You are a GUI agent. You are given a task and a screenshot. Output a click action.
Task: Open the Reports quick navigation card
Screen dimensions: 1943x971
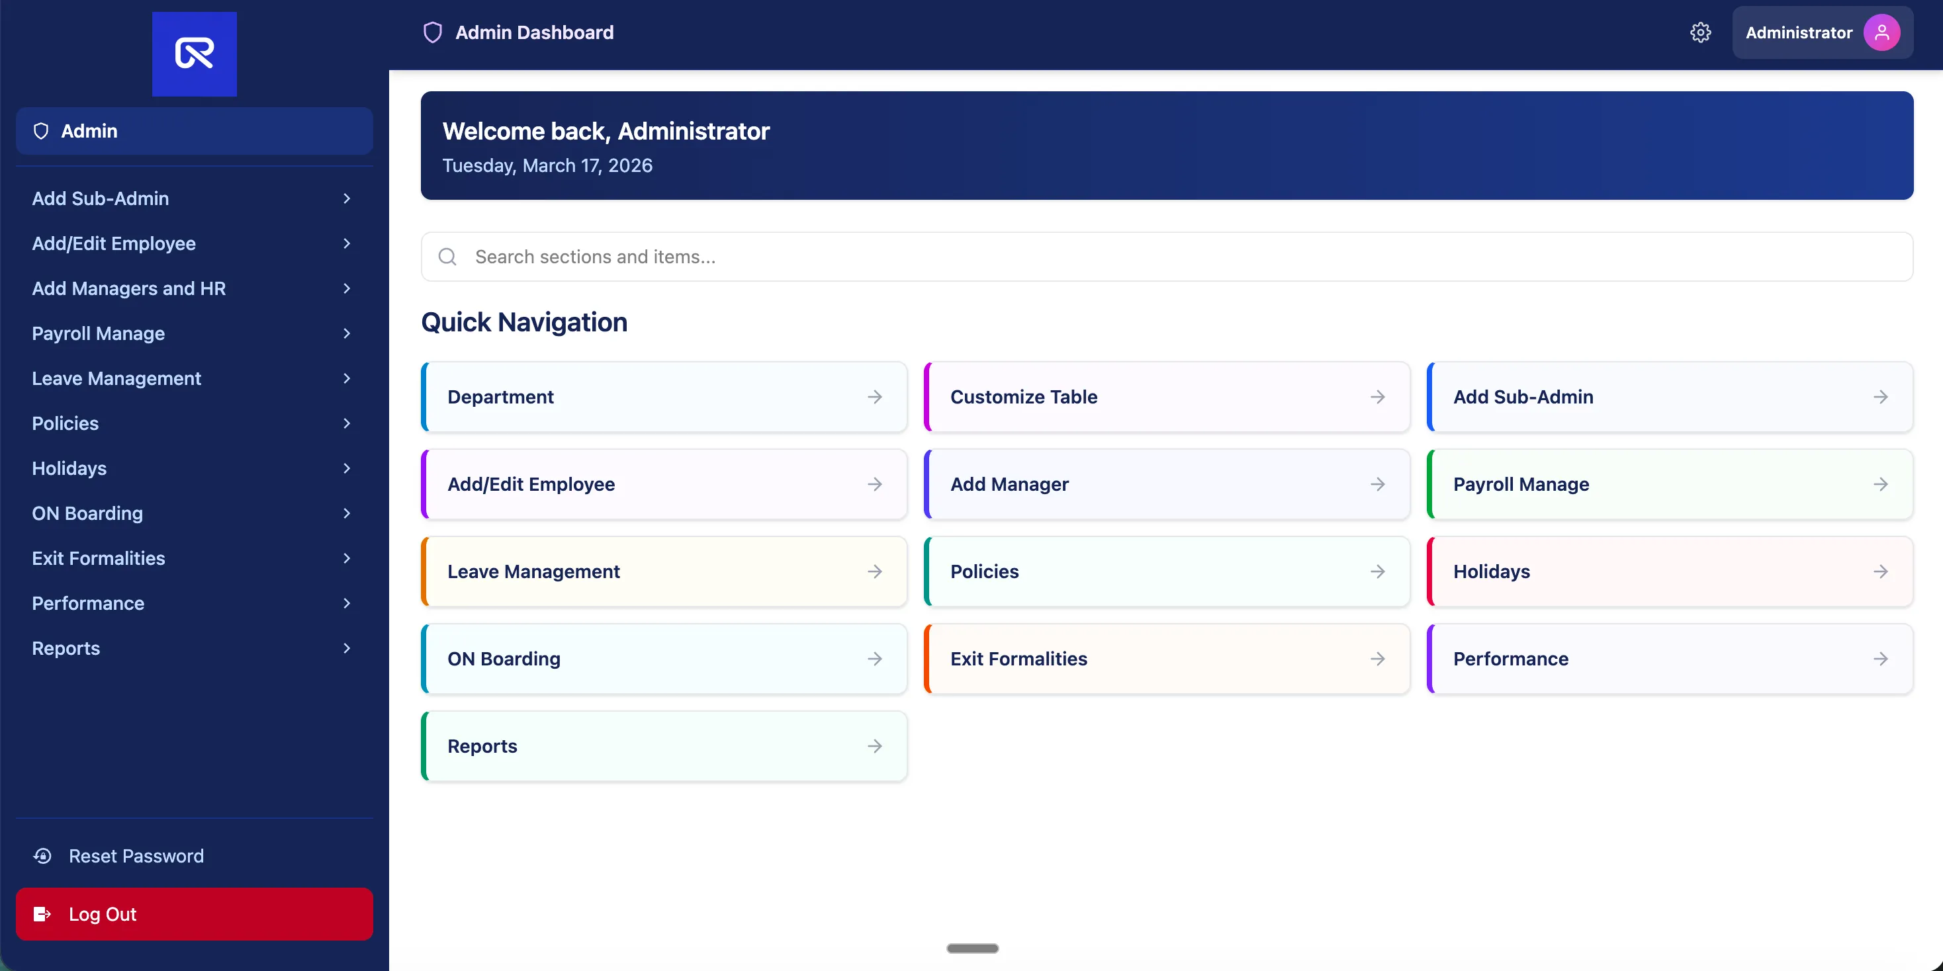pos(664,746)
